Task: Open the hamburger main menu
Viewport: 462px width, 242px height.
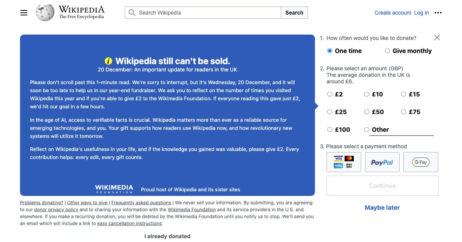Action: (x=24, y=13)
